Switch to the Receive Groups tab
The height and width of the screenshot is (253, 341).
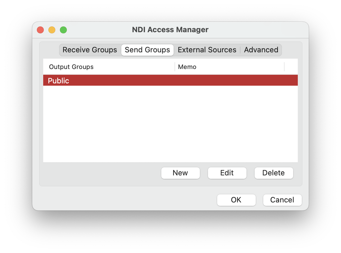click(x=90, y=50)
